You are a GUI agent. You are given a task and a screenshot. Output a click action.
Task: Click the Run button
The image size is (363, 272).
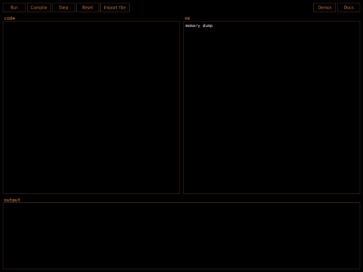pyautogui.click(x=14, y=7)
